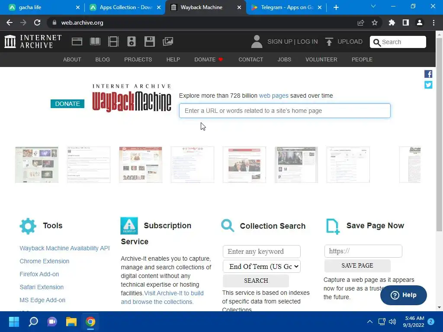Click the Upload arrow icon
Screen dimensions: 443x332
pos(329,41)
